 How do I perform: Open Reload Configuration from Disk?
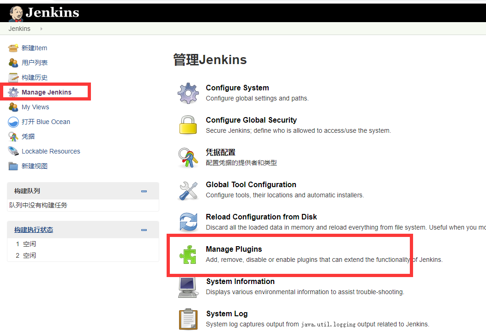point(261,217)
